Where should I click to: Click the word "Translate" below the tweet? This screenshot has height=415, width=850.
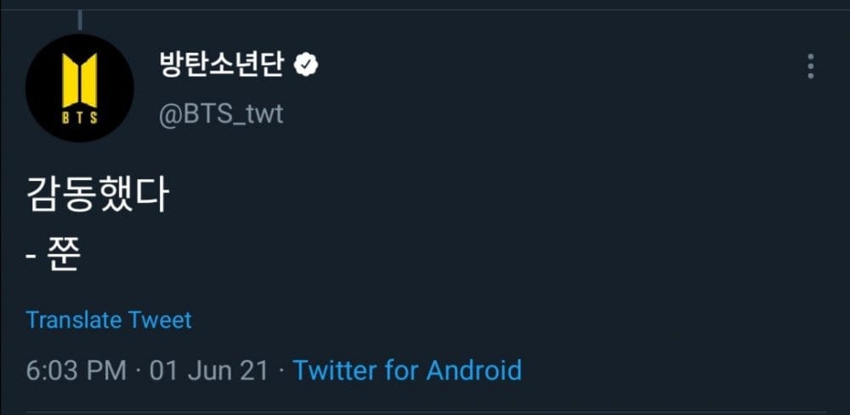coord(74,320)
